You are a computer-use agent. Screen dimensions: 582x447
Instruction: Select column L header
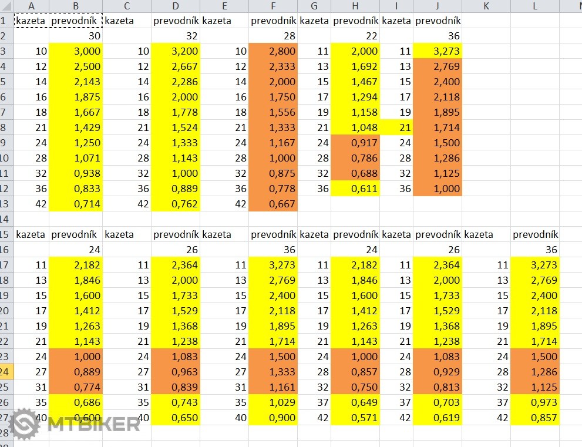(x=534, y=6)
